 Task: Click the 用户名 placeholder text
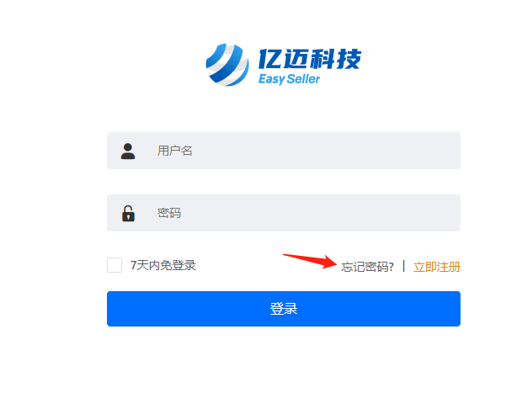click(174, 151)
